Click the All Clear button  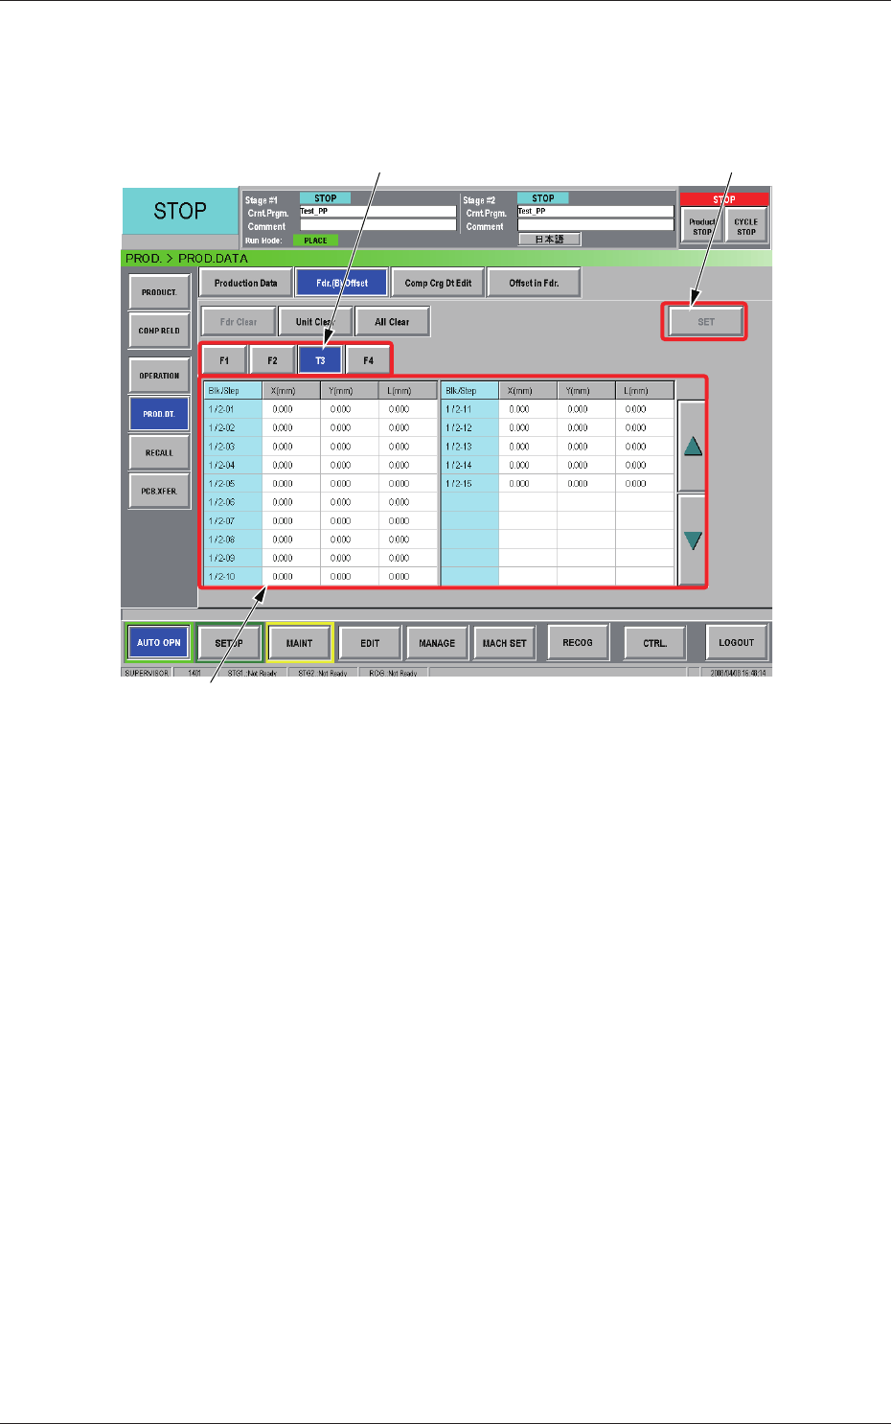392,322
